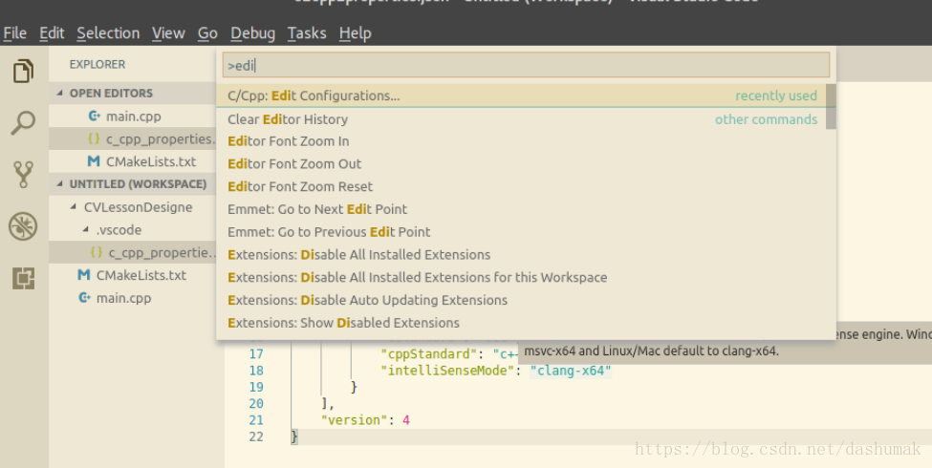The width and height of the screenshot is (932, 468).
Task: Click the JSON braces icon in Open Editors
Action: (94, 139)
